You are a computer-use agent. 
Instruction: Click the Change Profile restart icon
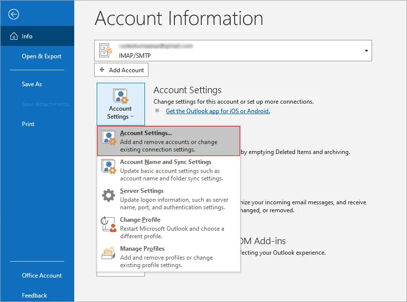109,224
